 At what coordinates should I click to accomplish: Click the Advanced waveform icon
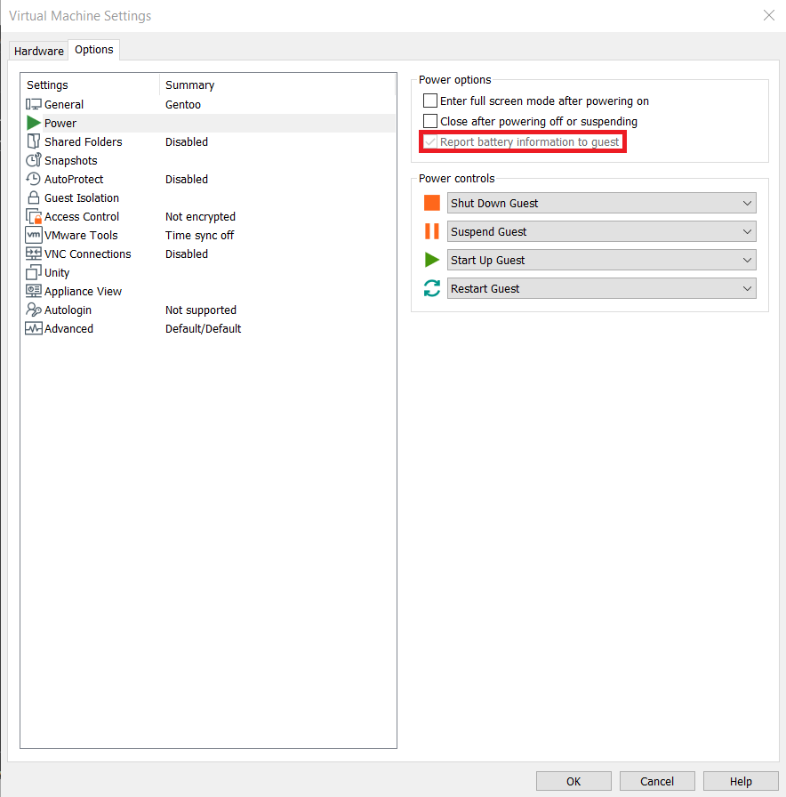click(34, 328)
